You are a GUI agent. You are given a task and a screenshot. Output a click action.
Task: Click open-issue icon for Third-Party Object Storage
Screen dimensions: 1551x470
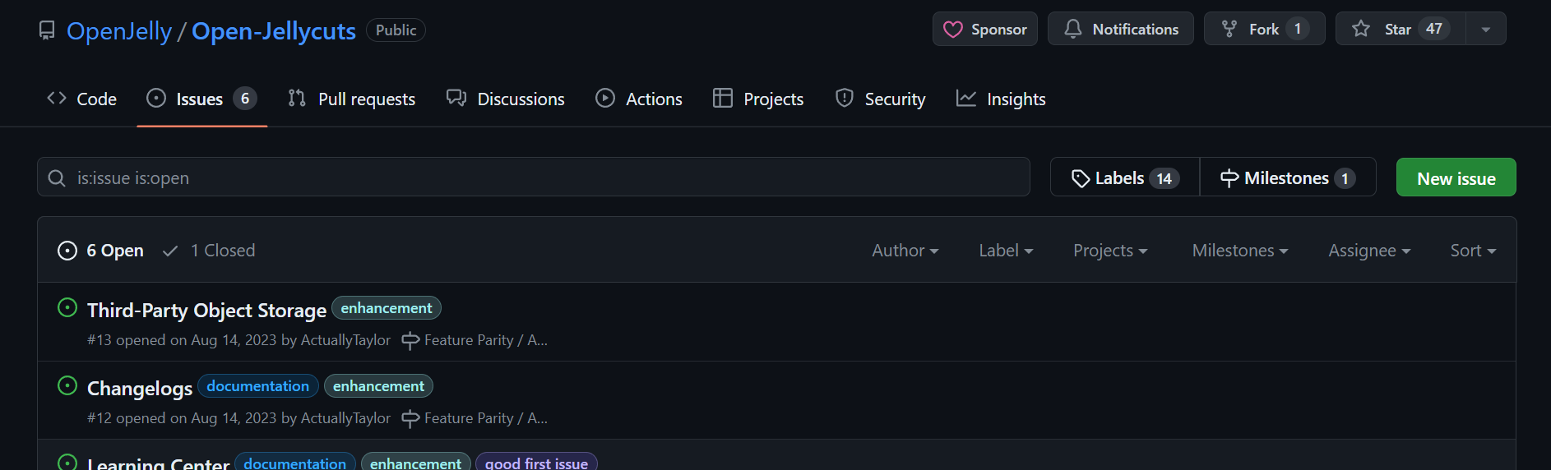[x=67, y=308]
